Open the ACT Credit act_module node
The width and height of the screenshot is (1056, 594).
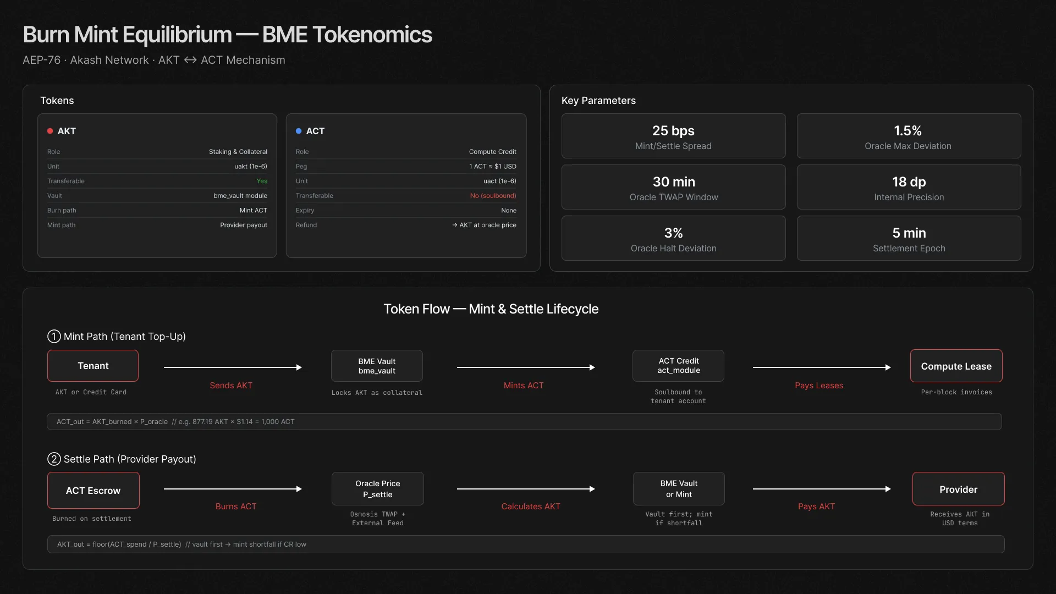pos(678,365)
